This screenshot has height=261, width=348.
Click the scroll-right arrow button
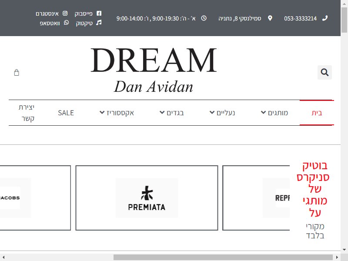[337, 257]
